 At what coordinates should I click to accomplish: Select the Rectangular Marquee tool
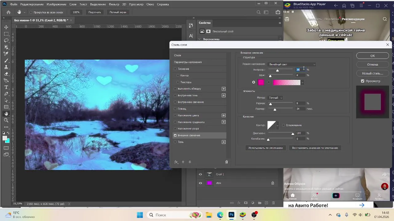coord(6,34)
